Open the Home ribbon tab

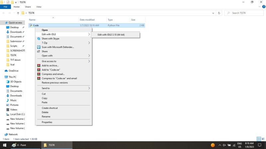(16, 7)
